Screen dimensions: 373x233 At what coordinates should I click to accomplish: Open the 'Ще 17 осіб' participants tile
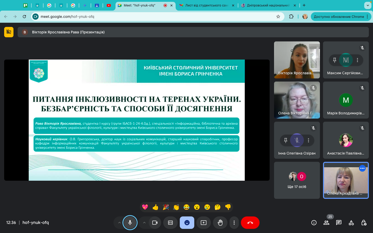click(x=297, y=180)
